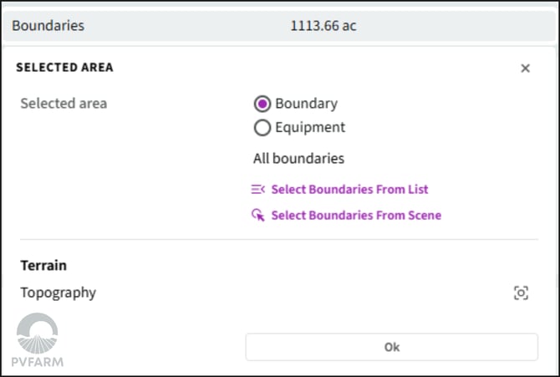The height and width of the screenshot is (377, 560).
Task: Click the Boundary option label text
Action: coord(306,104)
